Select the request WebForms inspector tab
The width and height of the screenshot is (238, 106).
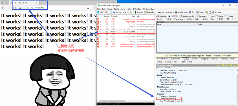(179, 19)
